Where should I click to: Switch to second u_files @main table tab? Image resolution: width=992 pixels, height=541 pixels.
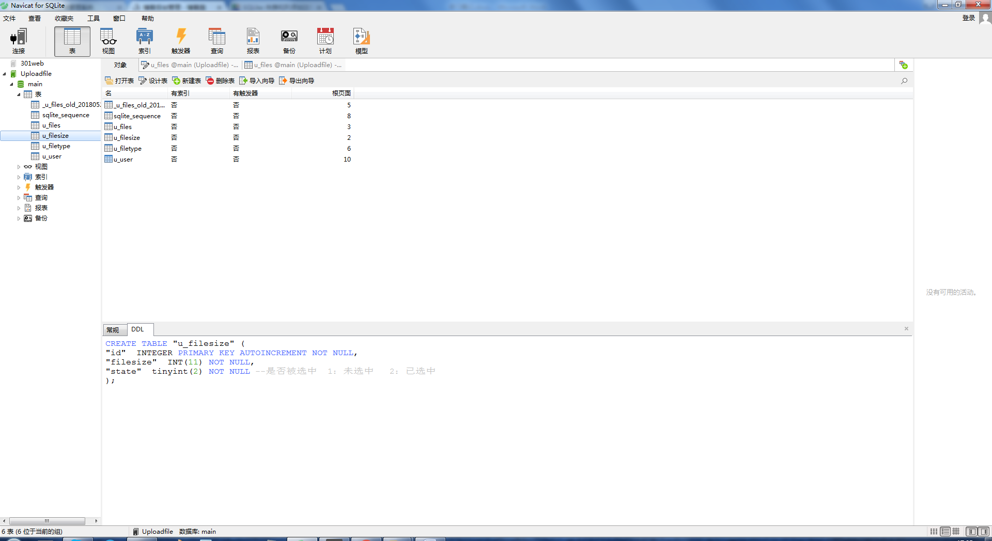(x=293, y=65)
